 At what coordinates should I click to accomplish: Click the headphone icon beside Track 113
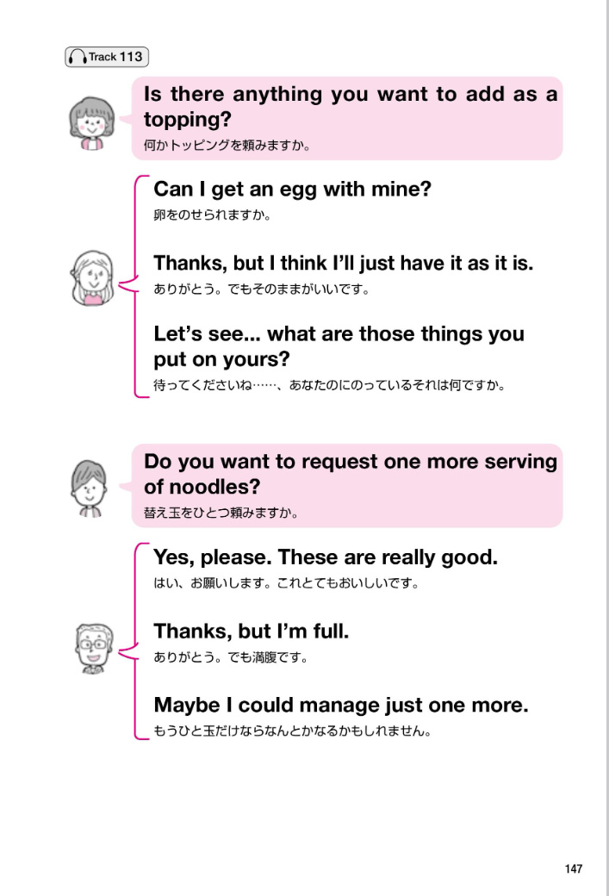click(x=78, y=58)
